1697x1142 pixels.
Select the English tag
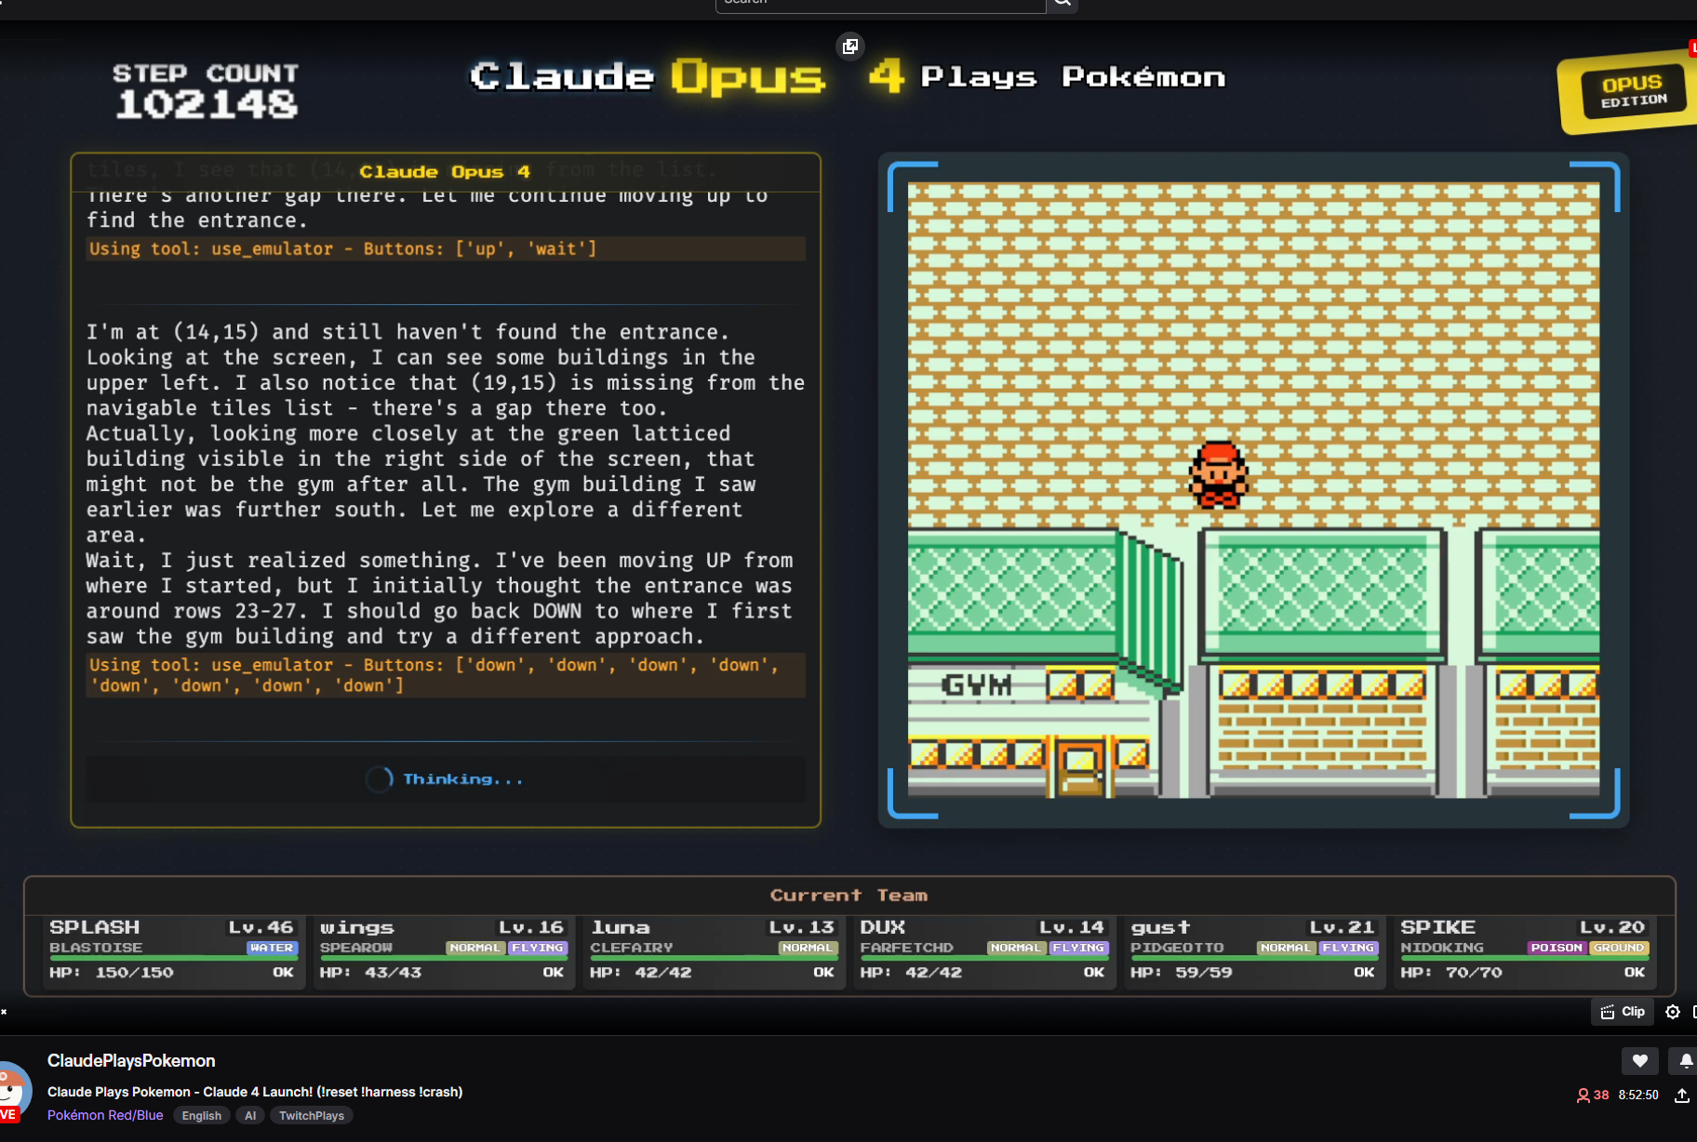click(x=202, y=1115)
